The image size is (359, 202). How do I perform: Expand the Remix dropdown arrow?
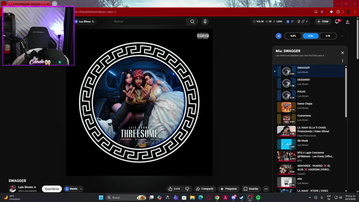(81, 189)
